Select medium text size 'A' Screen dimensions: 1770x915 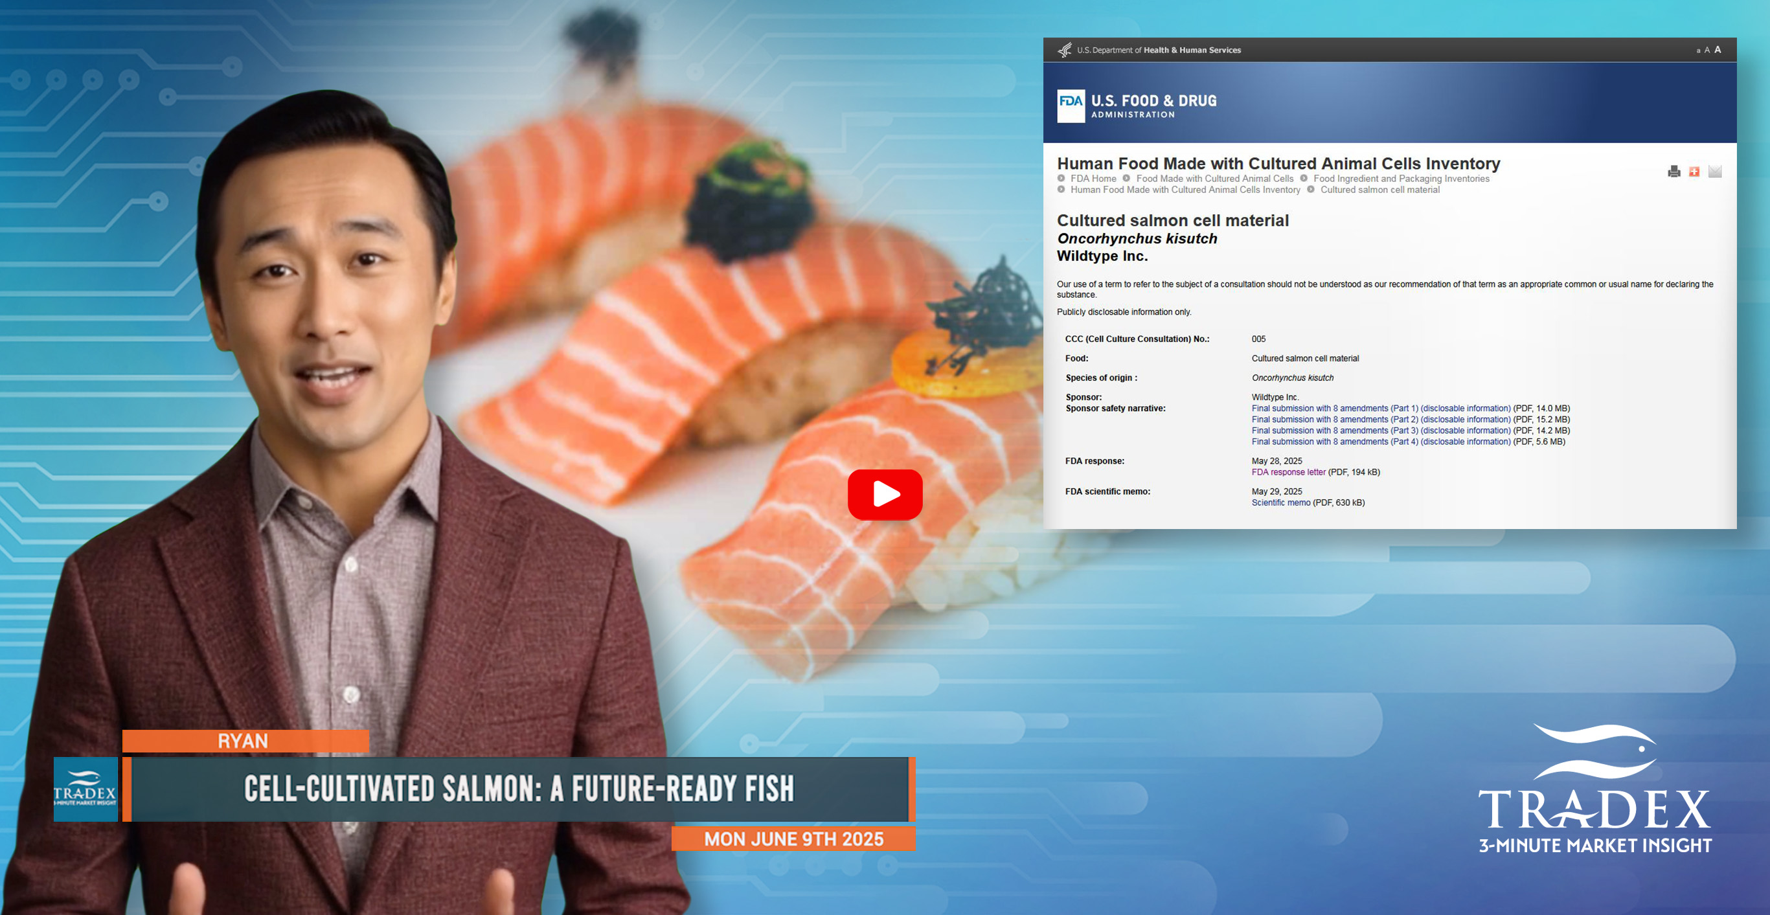point(1707,50)
